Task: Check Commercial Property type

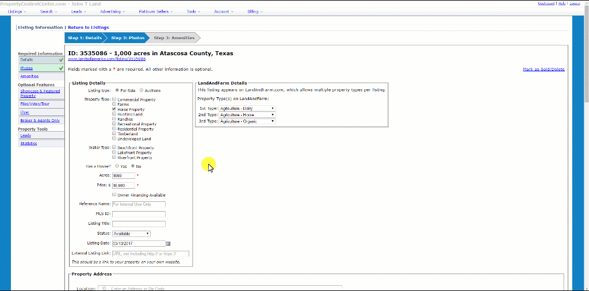Action: pos(114,99)
